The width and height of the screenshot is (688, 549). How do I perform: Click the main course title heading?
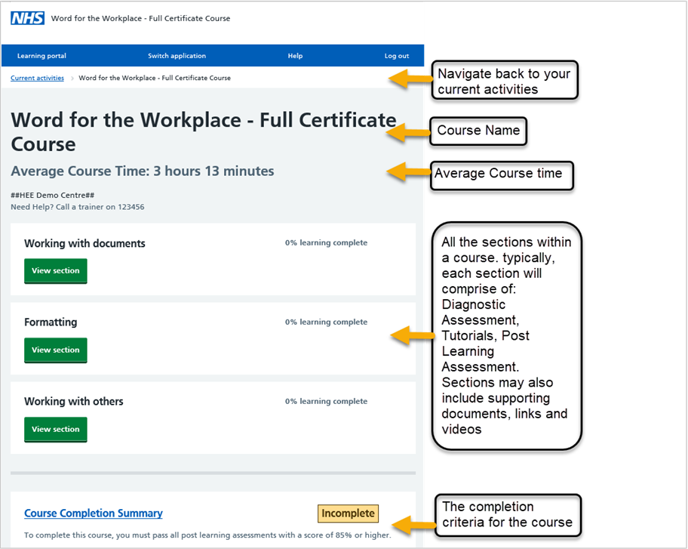click(203, 131)
